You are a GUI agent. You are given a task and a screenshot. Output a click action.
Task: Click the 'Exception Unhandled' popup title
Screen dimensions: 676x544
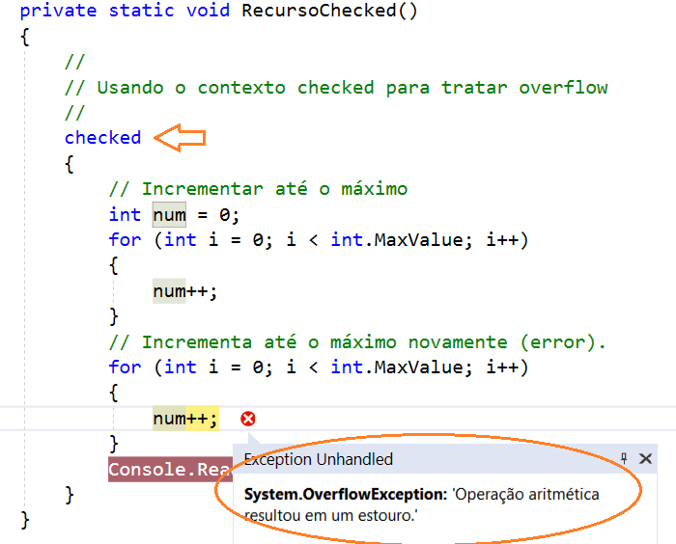(318, 459)
